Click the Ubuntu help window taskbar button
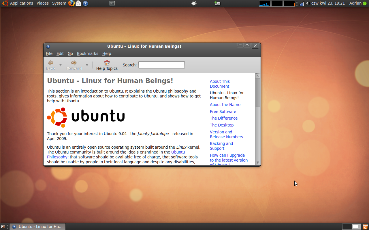 pos(37,227)
